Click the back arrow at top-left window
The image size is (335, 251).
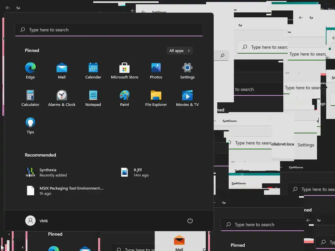(x=8, y=8)
